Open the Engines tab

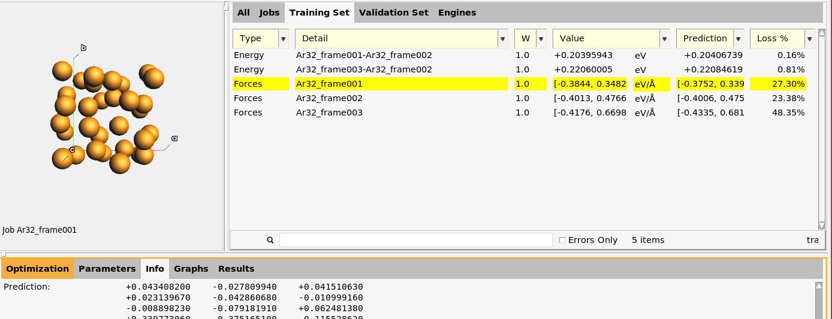coord(457,13)
